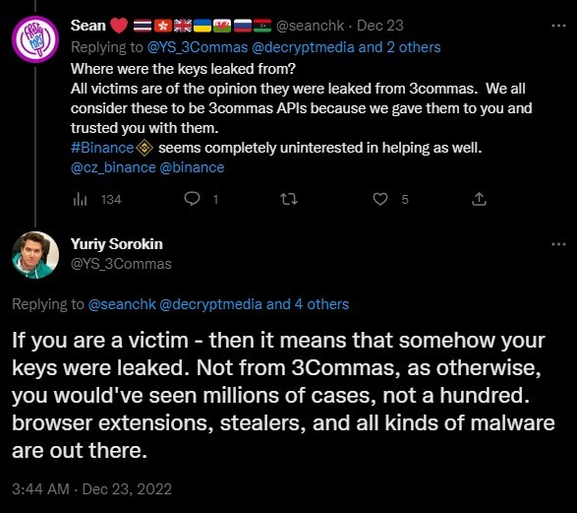Like Sean's tweet with the heart icon

click(380, 199)
